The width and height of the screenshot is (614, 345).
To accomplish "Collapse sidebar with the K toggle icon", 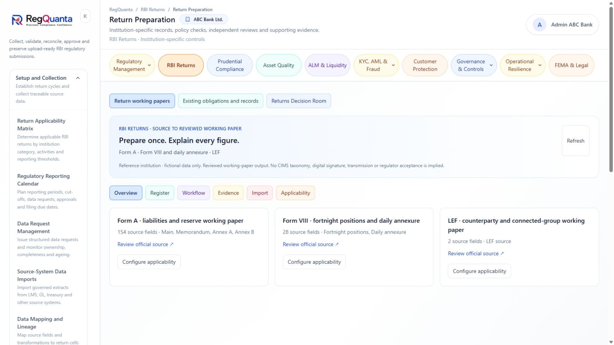I will click(x=85, y=16).
